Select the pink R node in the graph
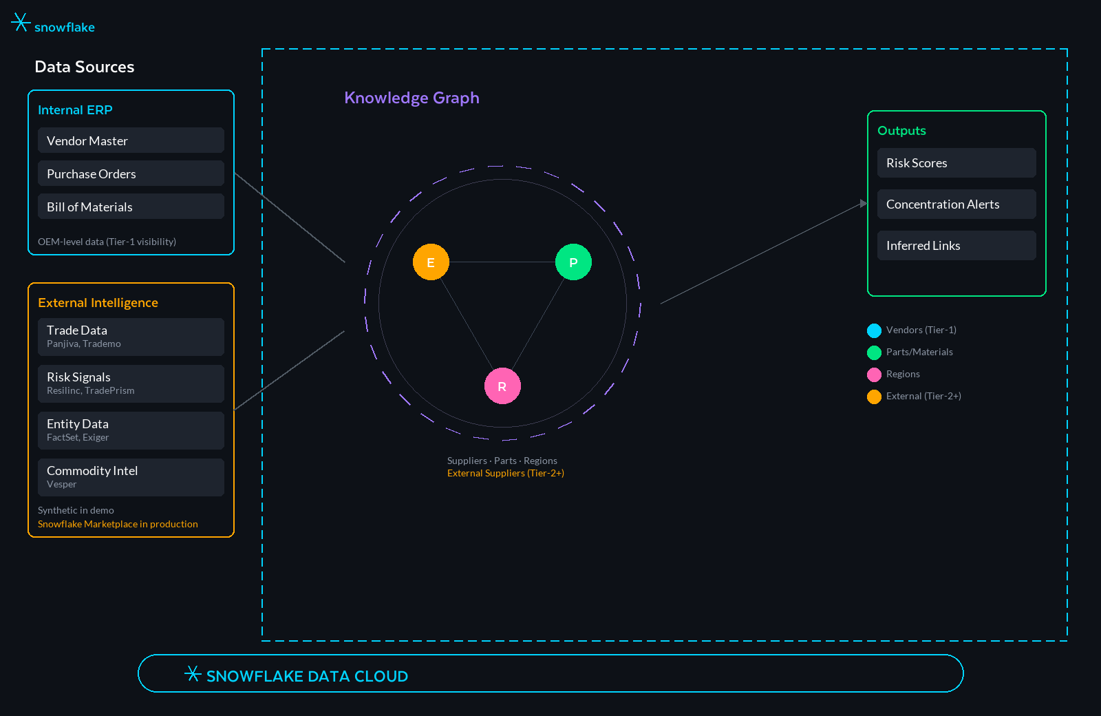 502,386
